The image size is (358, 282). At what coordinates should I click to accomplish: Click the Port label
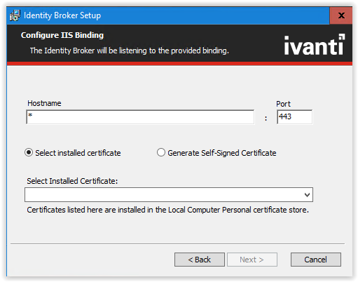[x=283, y=104]
